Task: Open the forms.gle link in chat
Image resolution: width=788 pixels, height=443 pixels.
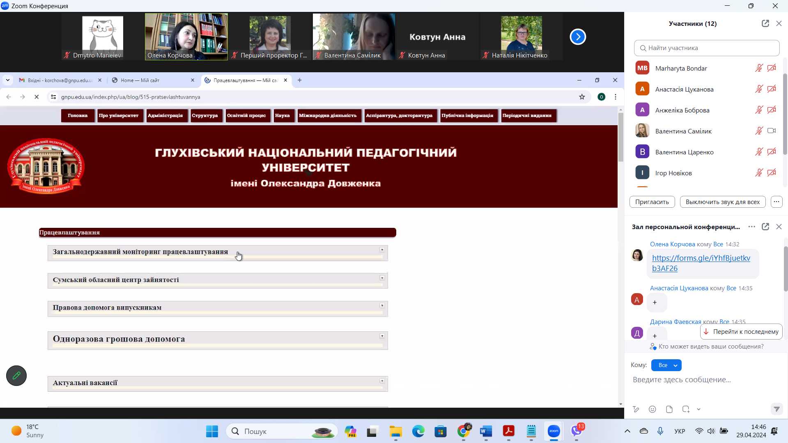Action: coord(701,263)
